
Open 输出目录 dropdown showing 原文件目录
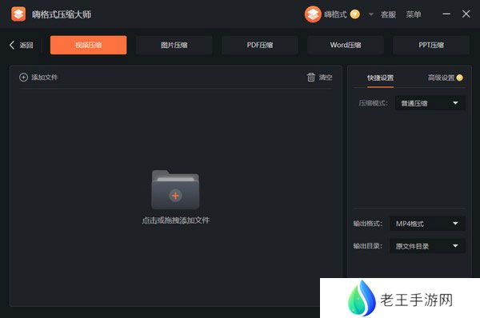[x=427, y=246]
